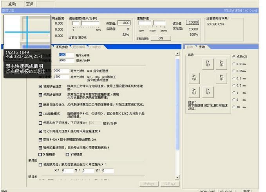The height and width of the screenshot is (192, 266).
Task: Click the Z+ (9) jog button
Action: [x=221, y=64]
